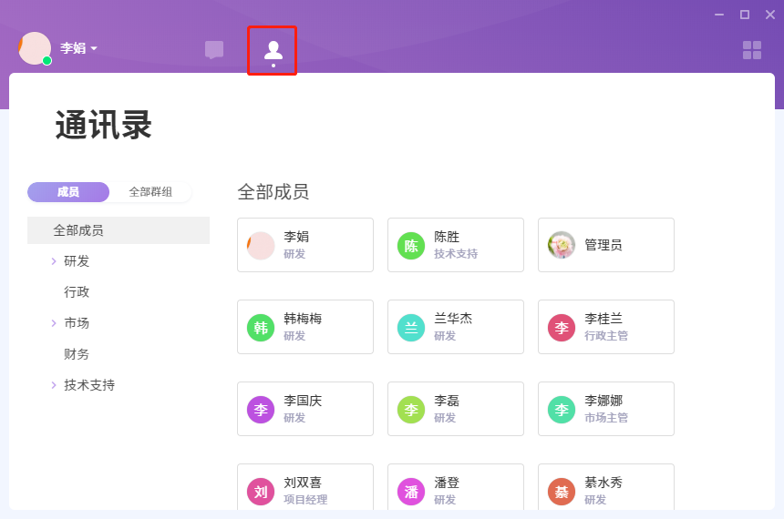Viewport: 784px width, 519px height.
Task: Click the 管理员 flower avatar
Action: (562, 245)
